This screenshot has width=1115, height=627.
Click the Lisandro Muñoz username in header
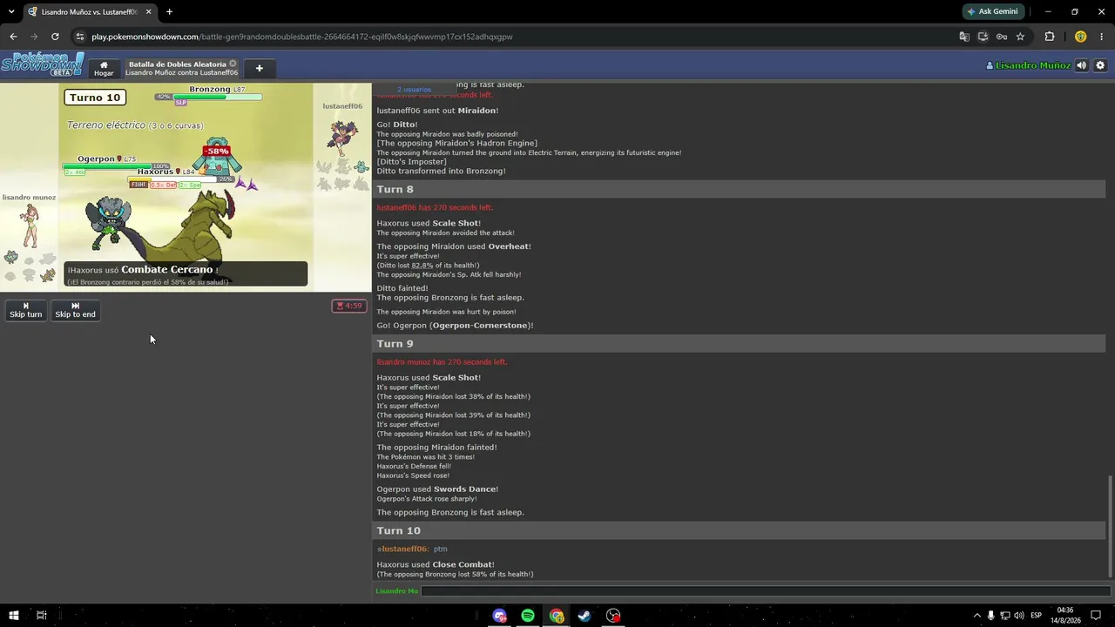coord(1028,65)
